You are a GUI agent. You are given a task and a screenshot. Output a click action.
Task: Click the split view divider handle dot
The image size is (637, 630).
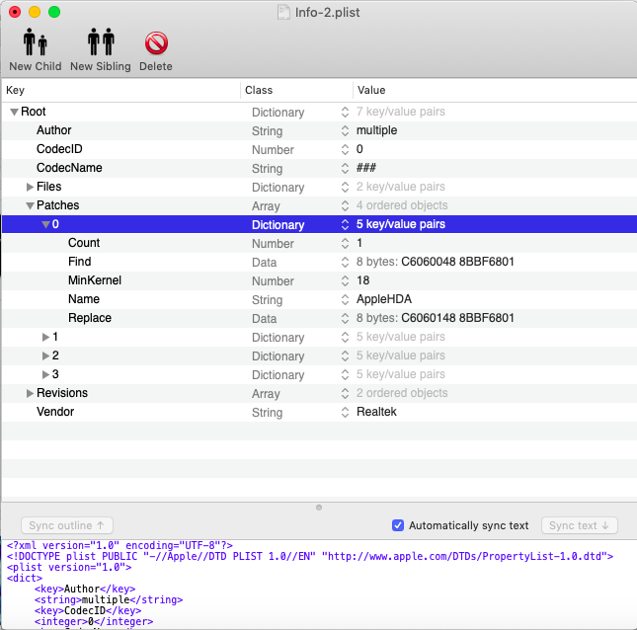[x=319, y=508]
